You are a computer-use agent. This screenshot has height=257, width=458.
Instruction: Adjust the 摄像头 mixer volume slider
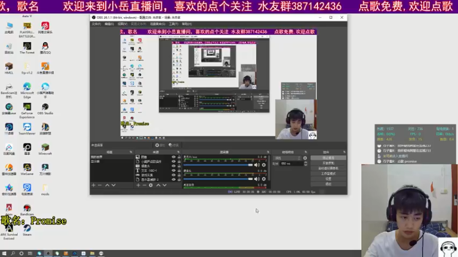(x=218, y=179)
